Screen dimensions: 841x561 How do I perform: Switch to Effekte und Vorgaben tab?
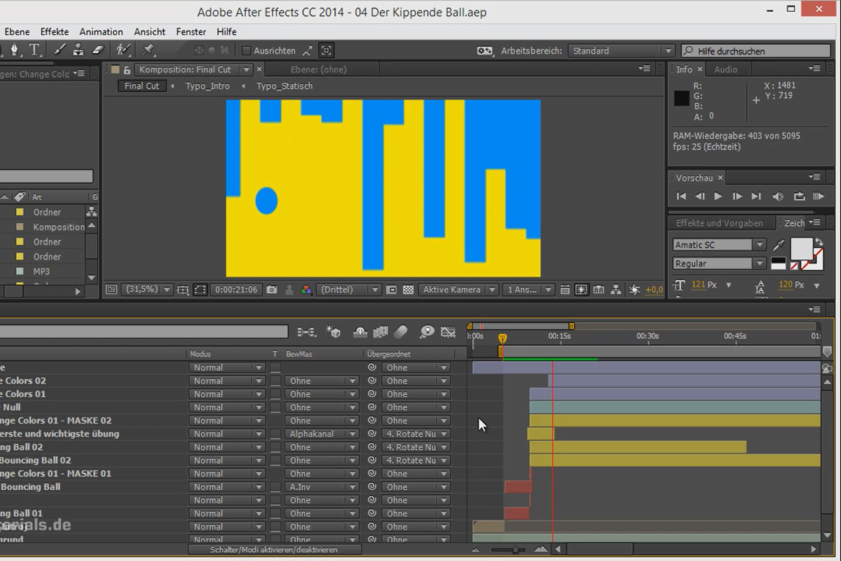pyautogui.click(x=719, y=223)
